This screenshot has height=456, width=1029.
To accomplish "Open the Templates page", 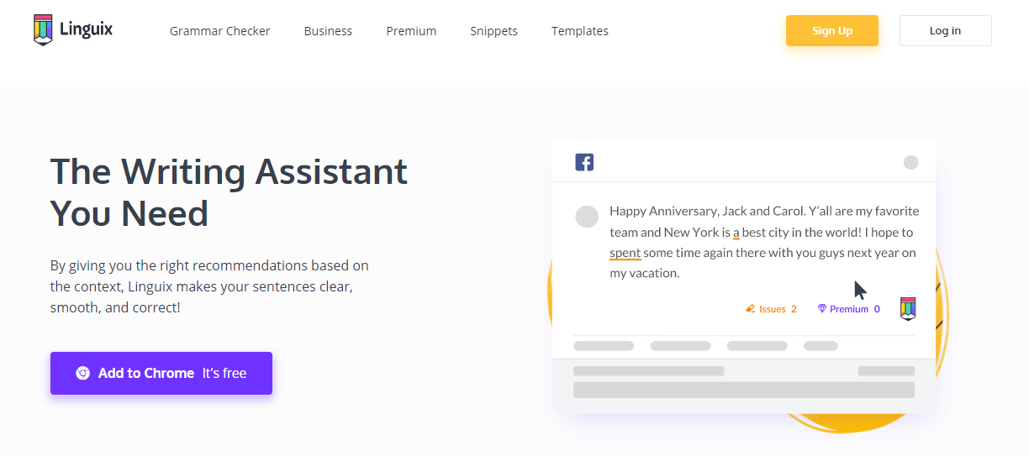I will (580, 31).
